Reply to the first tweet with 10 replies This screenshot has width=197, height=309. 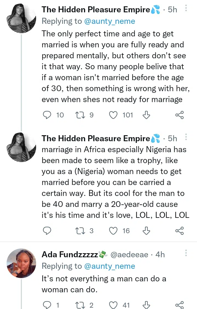pos(47,115)
